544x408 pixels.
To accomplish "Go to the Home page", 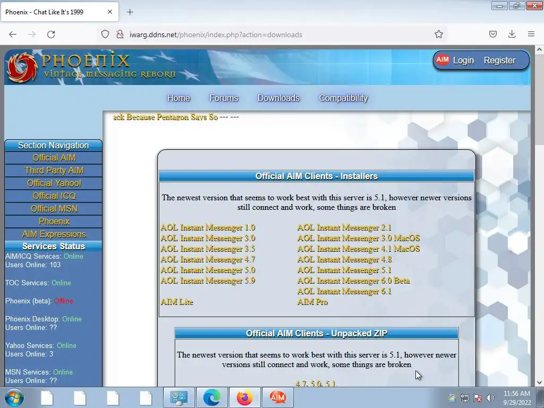I will [x=178, y=98].
